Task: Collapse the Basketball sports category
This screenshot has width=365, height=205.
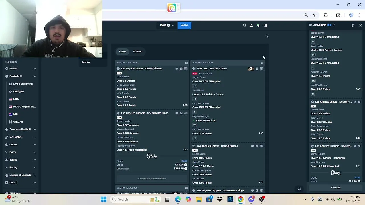Action: coord(35,76)
